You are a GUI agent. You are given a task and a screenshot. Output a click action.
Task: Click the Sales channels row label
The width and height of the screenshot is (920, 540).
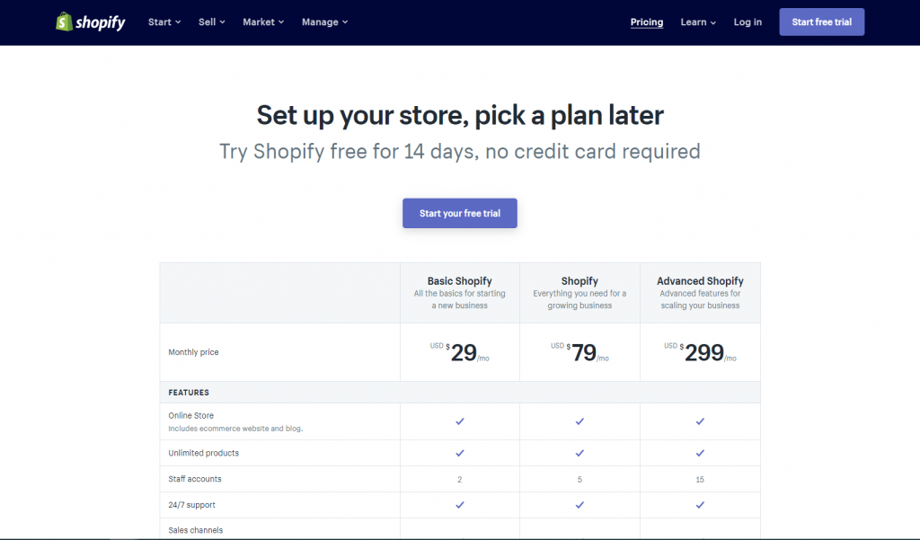(195, 530)
